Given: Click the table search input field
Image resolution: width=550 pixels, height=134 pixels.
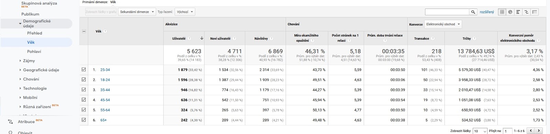Looking at the screenshot, I should click(447, 12).
